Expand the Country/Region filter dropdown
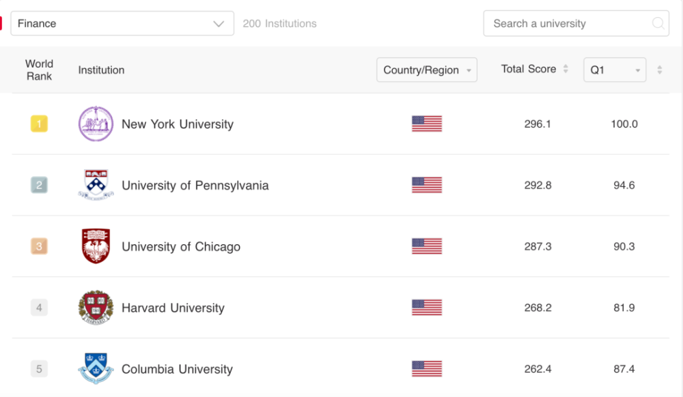Image resolution: width=683 pixels, height=397 pixels. (427, 70)
